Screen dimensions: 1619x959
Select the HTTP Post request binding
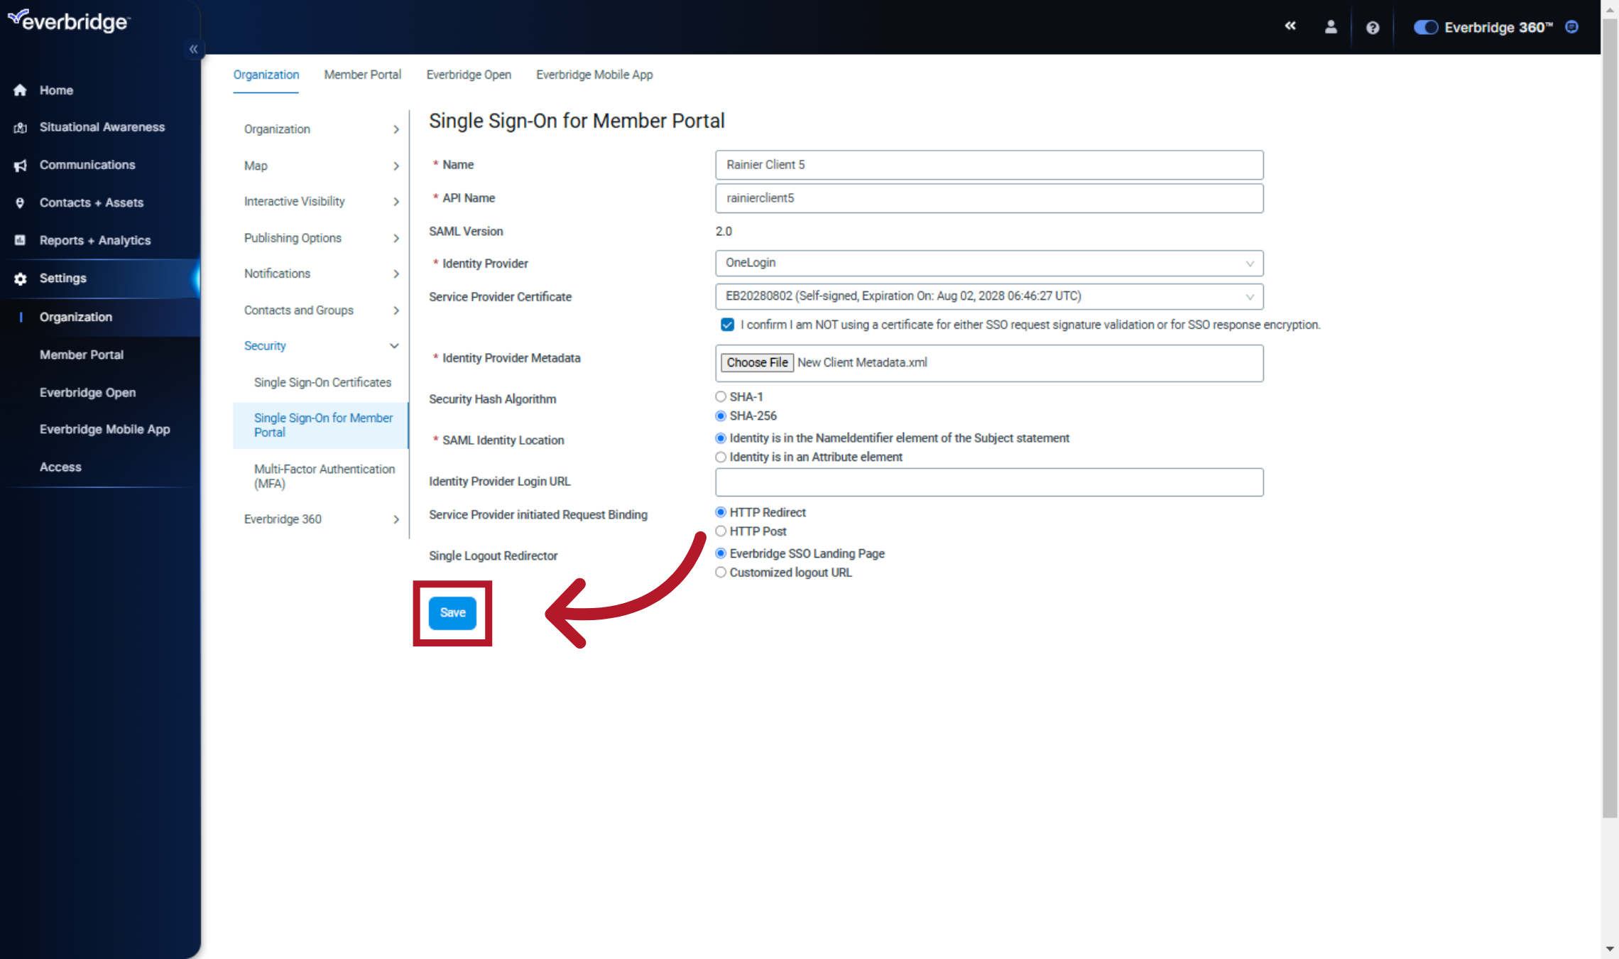click(x=721, y=531)
